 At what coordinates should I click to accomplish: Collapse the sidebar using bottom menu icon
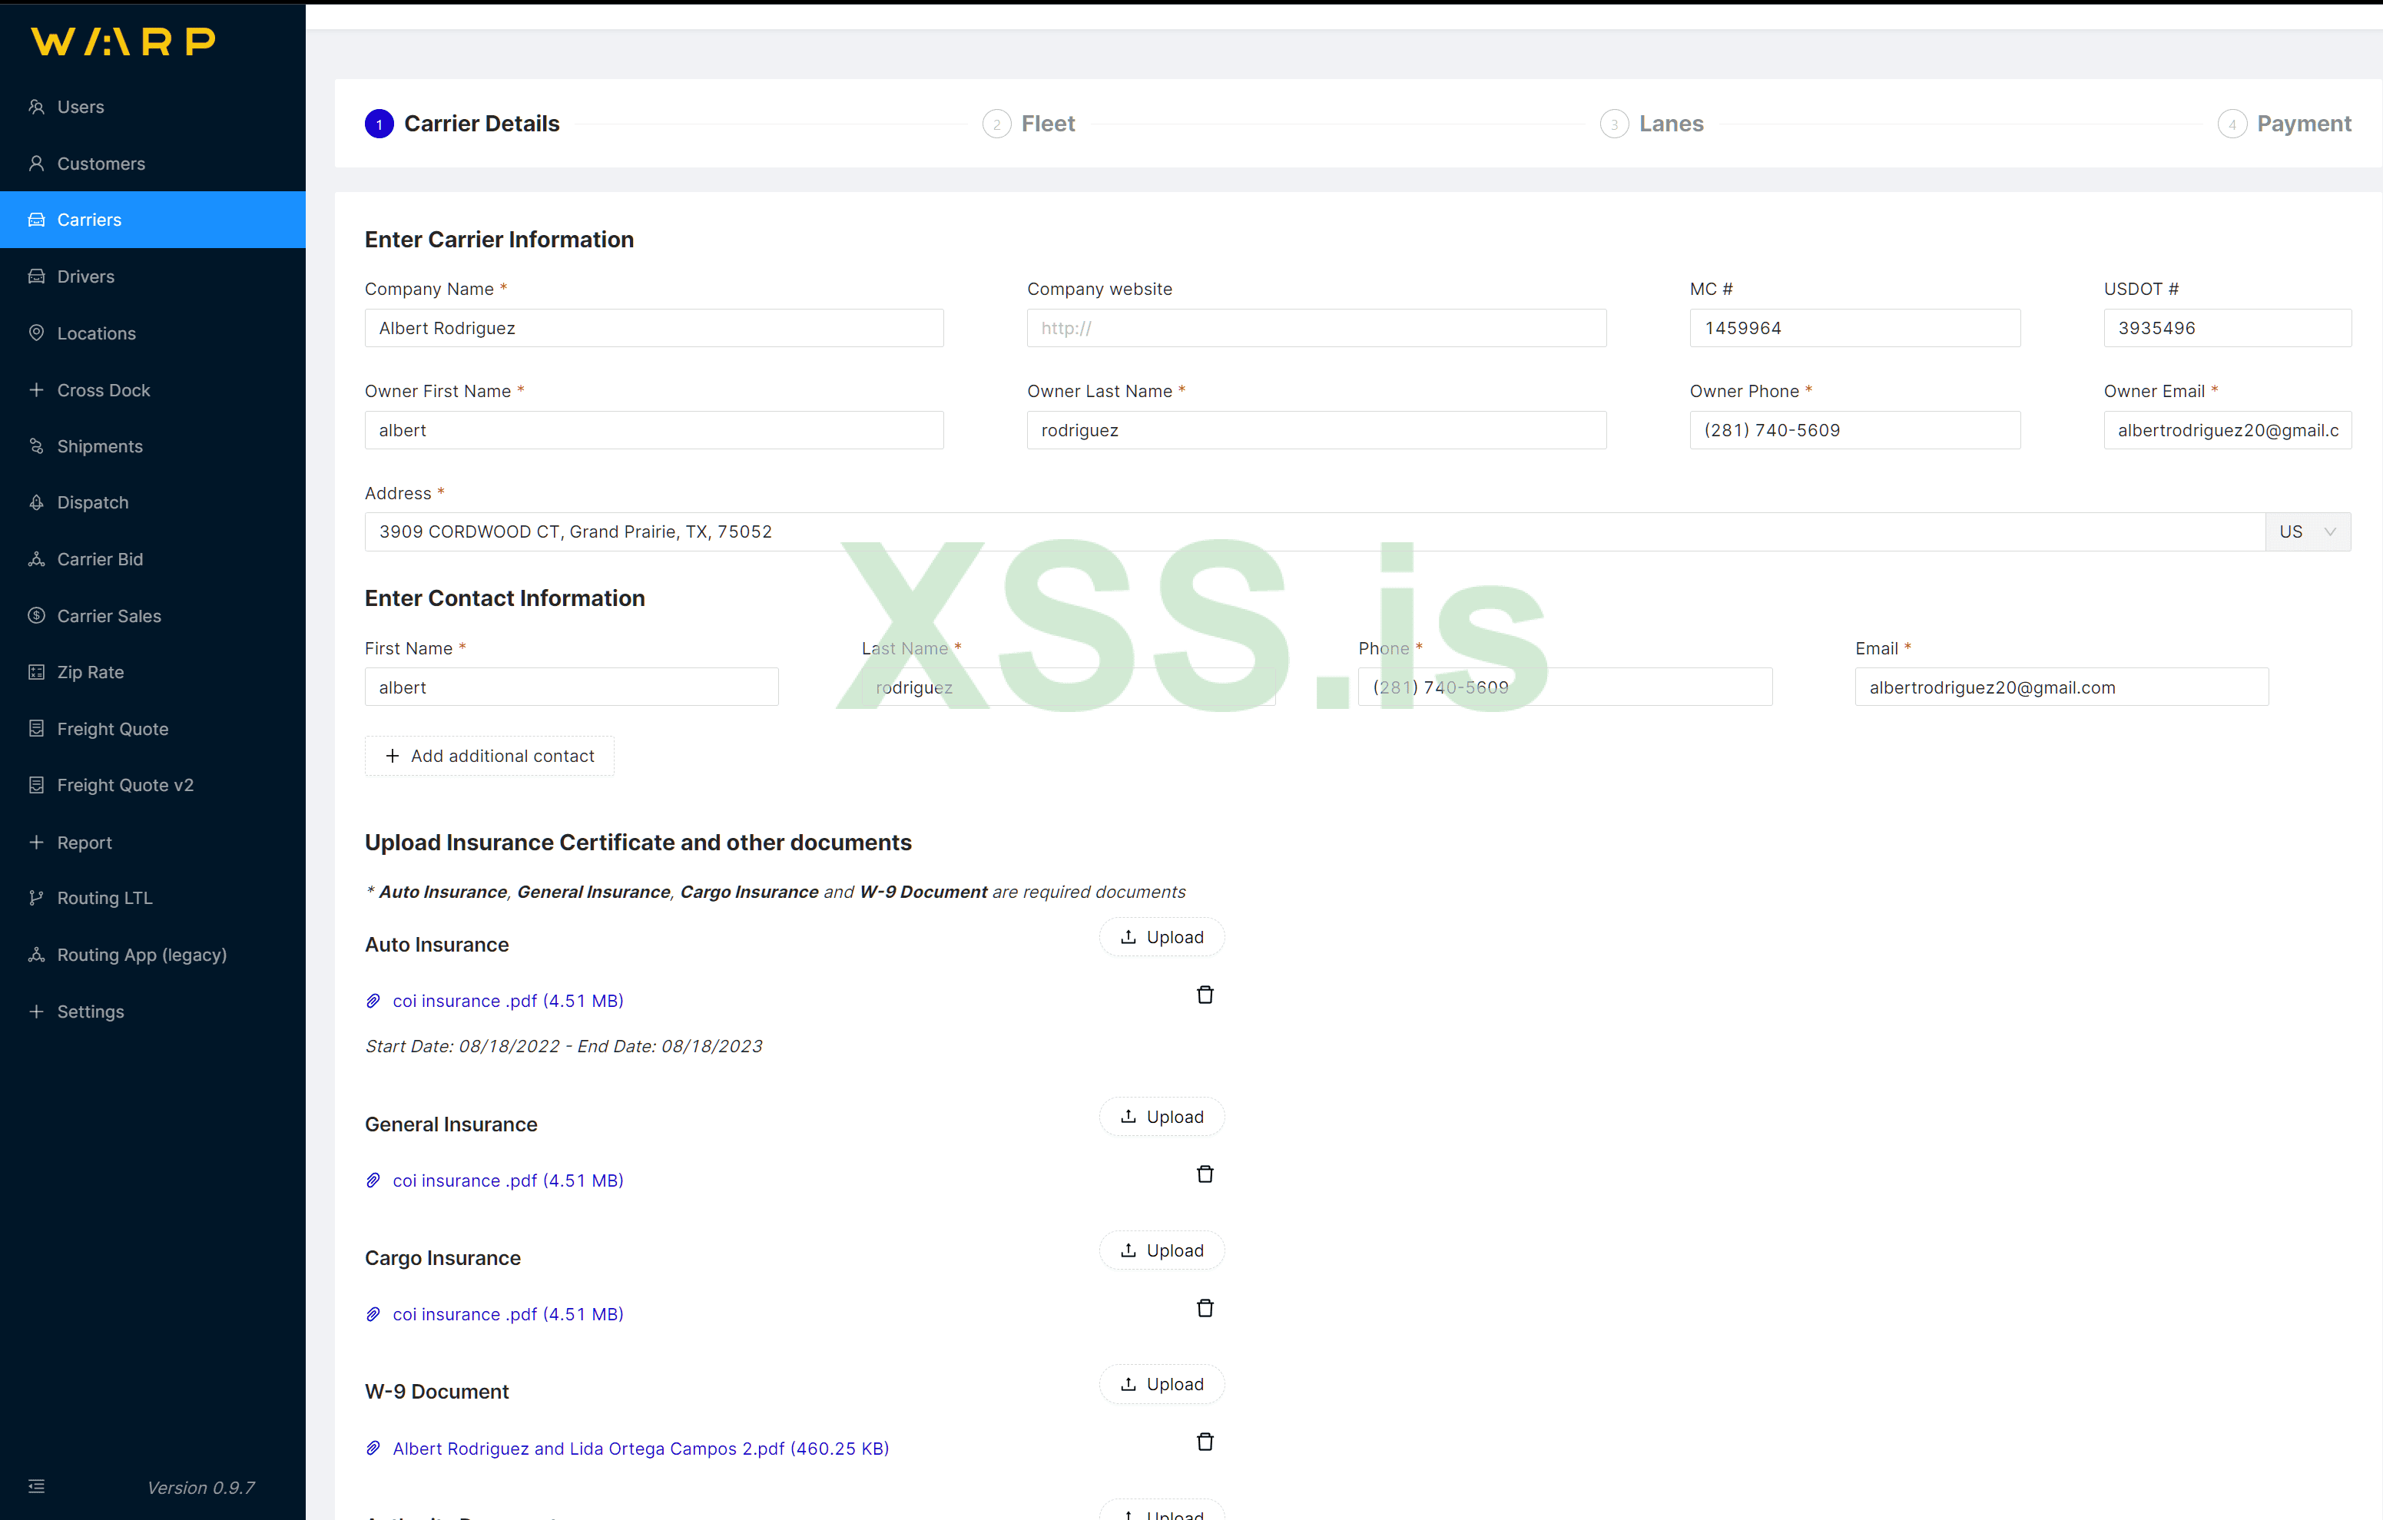pos(37,1485)
